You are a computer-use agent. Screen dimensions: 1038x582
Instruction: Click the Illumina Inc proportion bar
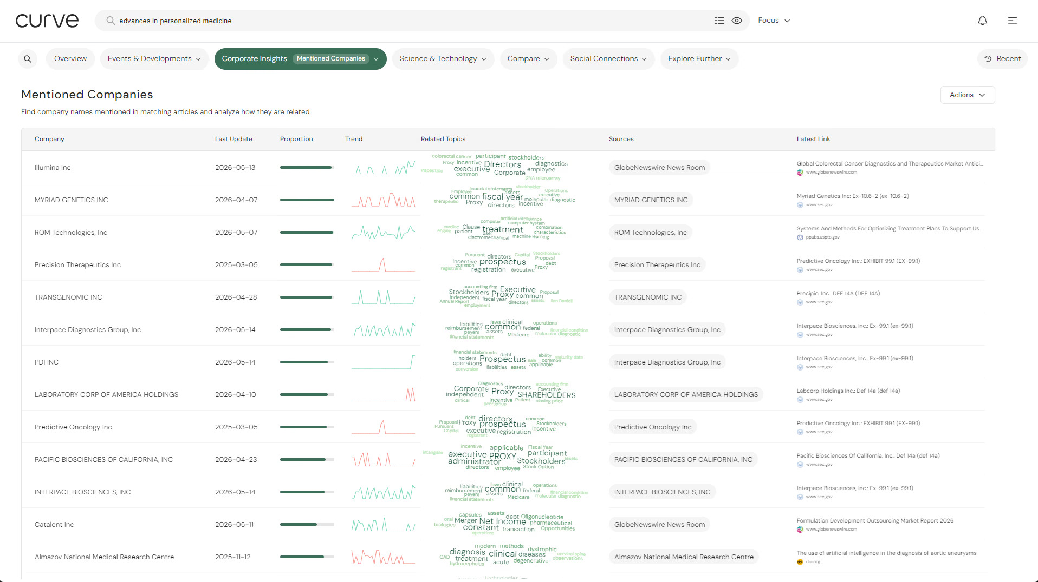click(x=307, y=168)
